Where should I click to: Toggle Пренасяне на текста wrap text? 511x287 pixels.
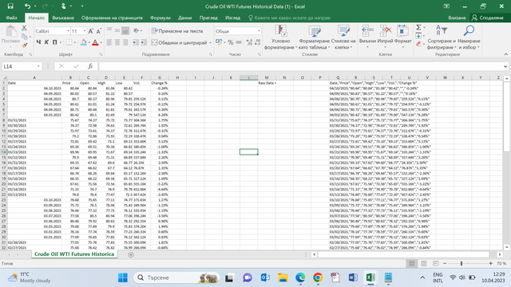[x=177, y=31]
